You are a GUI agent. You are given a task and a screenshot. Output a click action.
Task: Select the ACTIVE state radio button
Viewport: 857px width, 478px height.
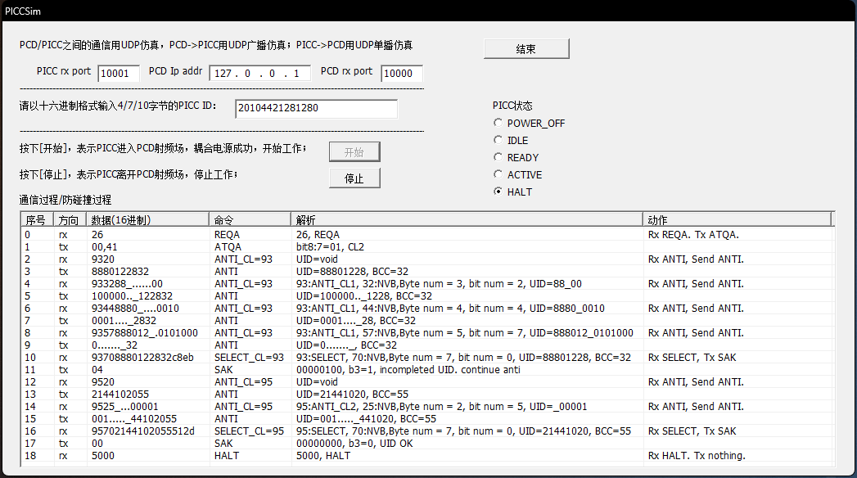point(498,175)
